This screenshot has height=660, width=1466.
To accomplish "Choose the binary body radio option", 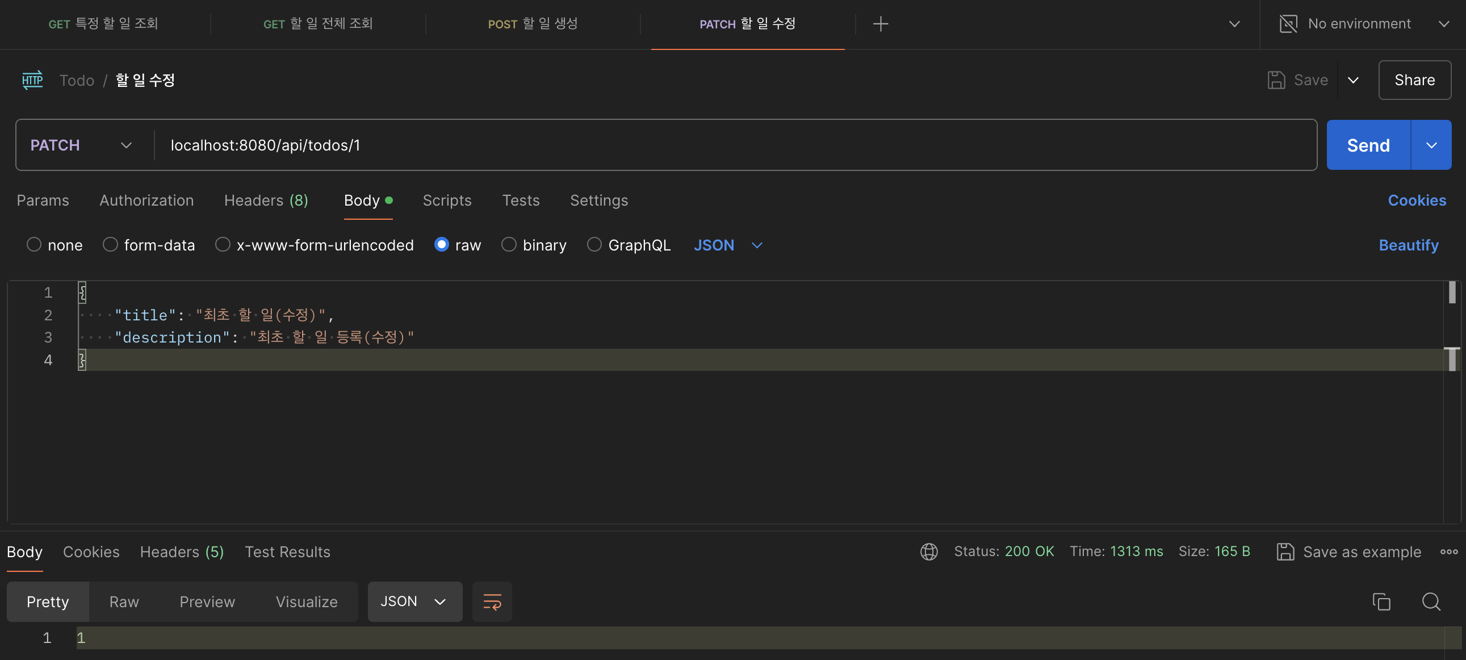I will pyautogui.click(x=509, y=245).
